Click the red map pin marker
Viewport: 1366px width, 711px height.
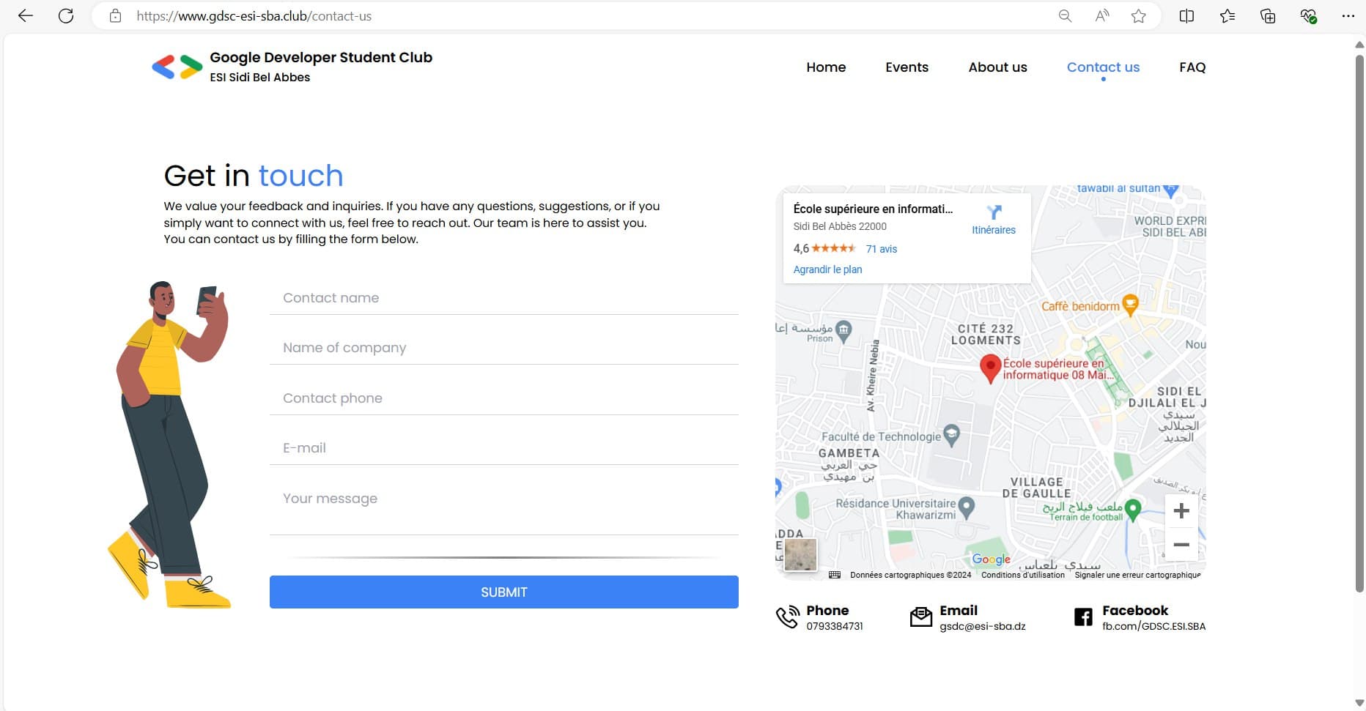point(990,367)
